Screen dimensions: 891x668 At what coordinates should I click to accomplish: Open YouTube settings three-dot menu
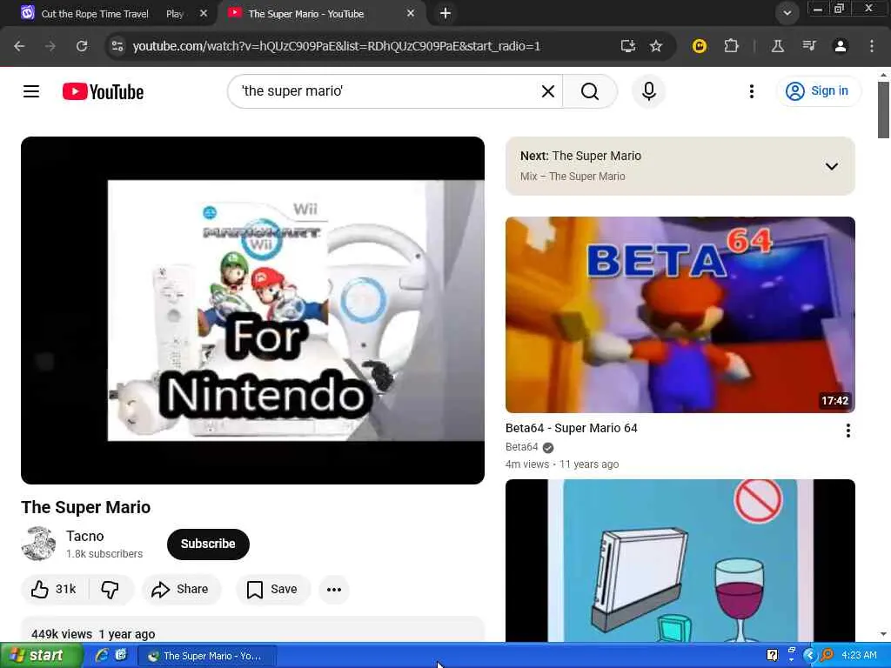(751, 91)
